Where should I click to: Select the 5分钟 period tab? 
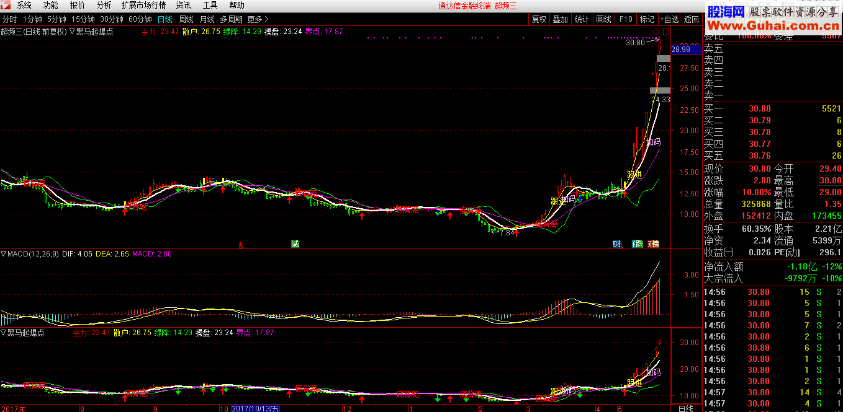(56, 19)
